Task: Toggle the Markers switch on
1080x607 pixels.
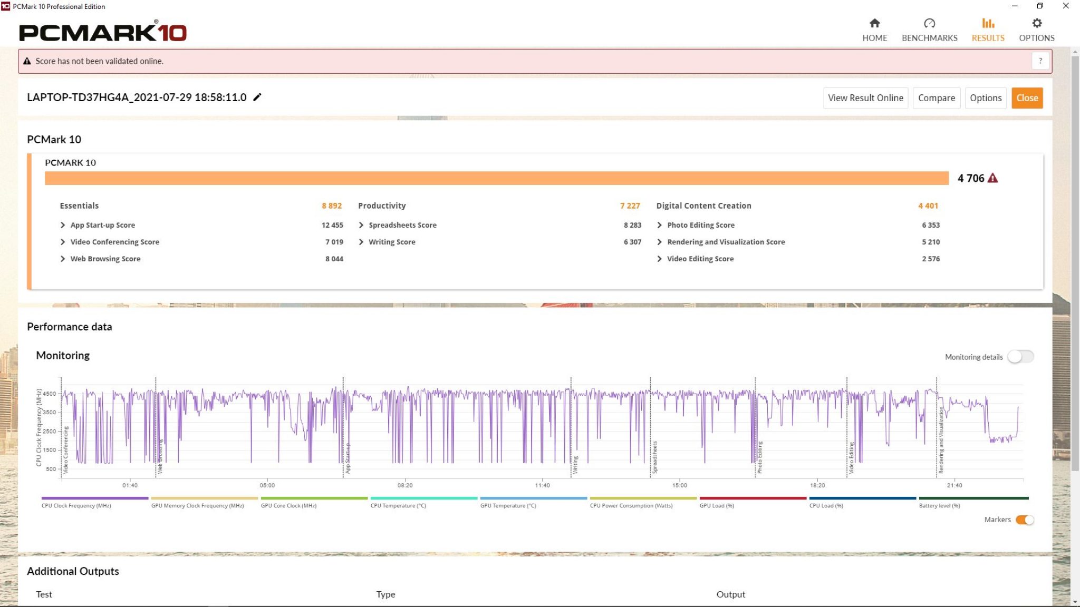Action: 1022,520
